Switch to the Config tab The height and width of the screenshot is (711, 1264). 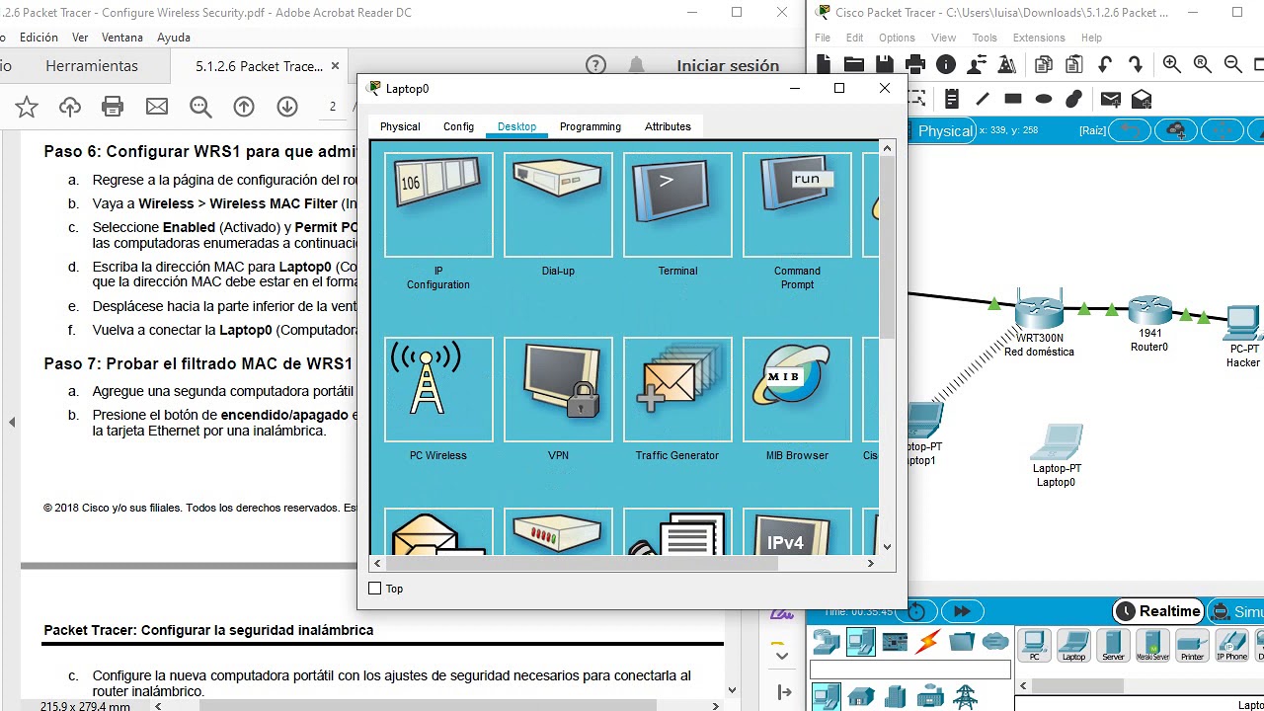(458, 126)
